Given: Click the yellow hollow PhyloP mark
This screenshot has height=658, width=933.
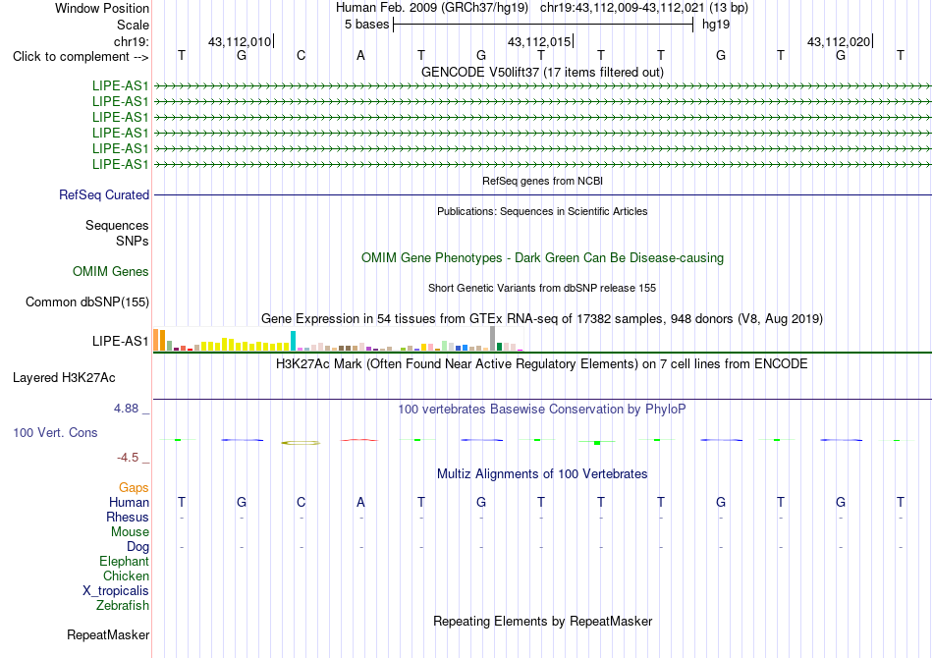Looking at the screenshot, I should click(302, 443).
